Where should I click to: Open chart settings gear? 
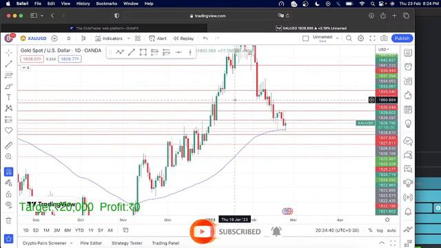point(360,39)
